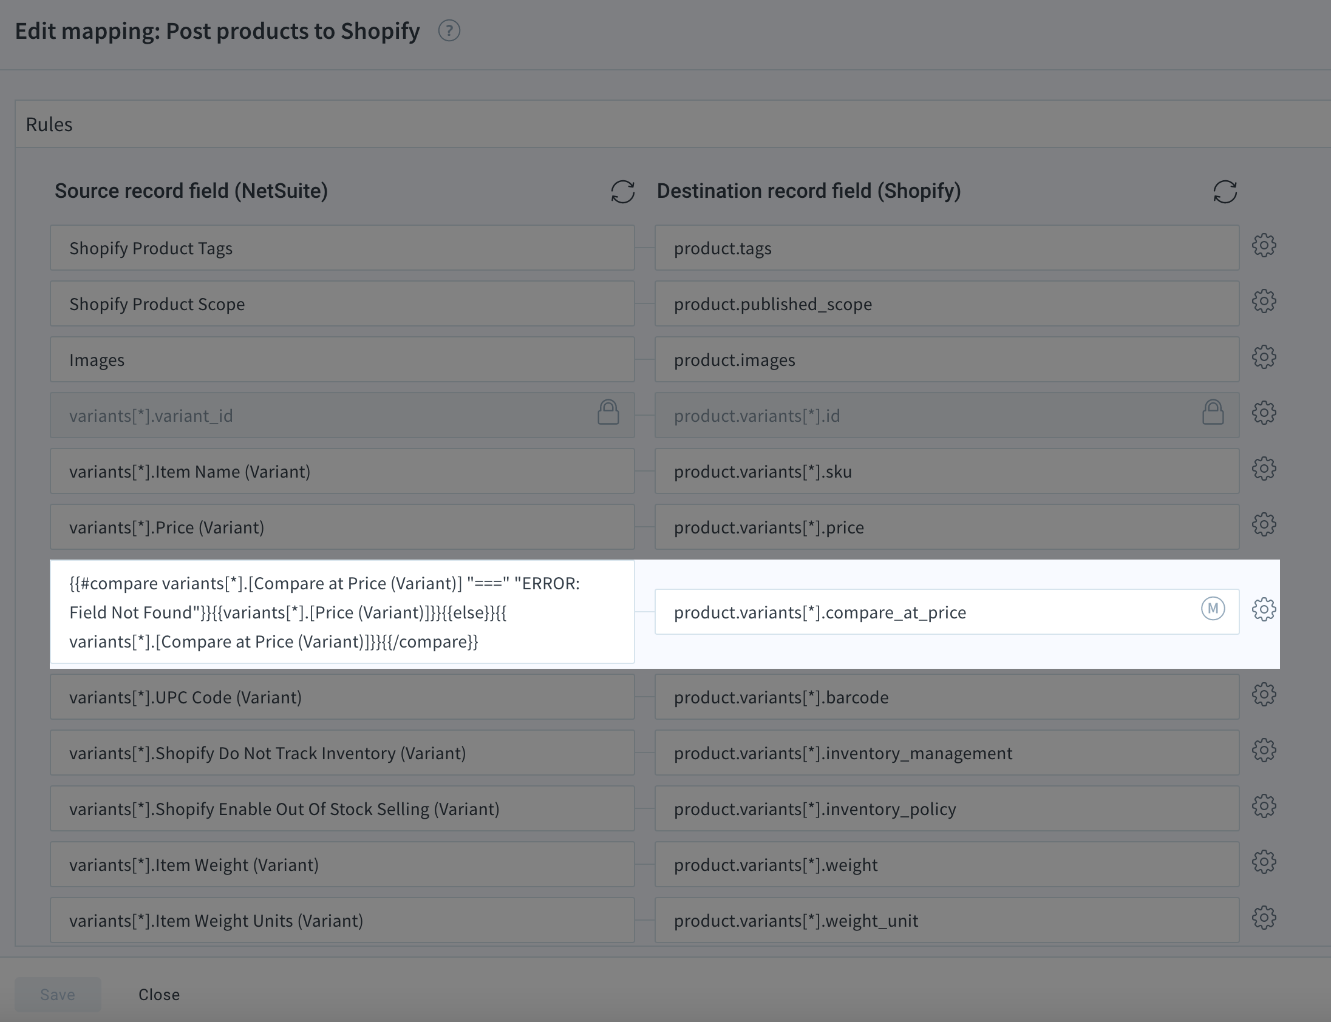This screenshot has height=1022, width=1331.
Task: Click the Edit mapping: Post products title
Action: (217, 31)
